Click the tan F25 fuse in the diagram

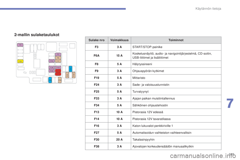tap(67, 75)
